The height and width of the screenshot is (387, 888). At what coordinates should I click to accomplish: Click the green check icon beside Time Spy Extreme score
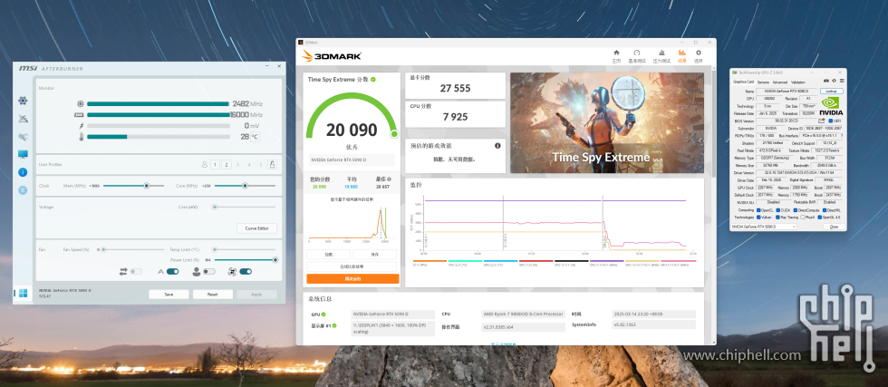373,80
